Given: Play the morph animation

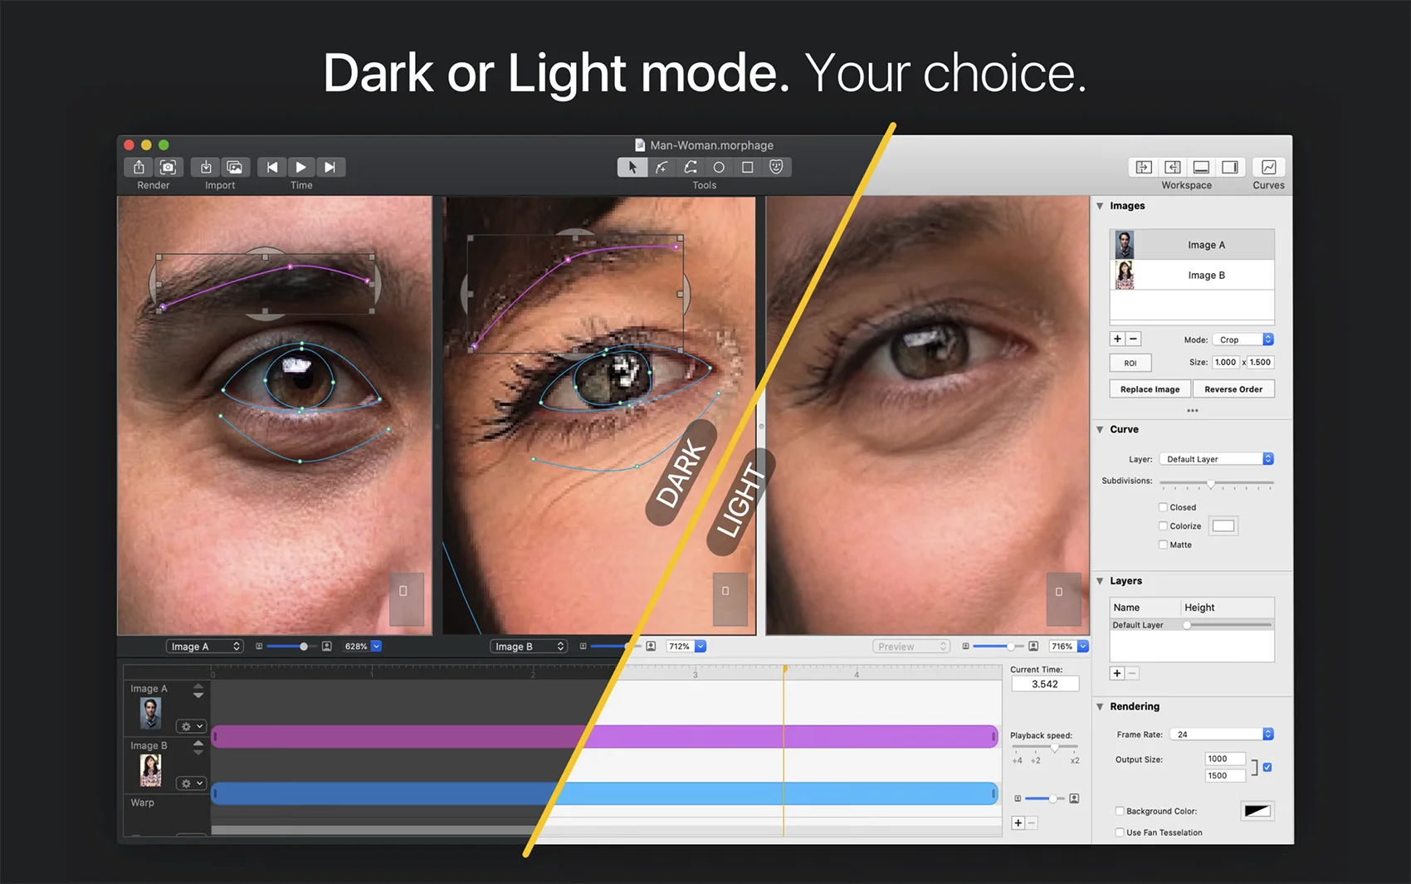Looking at the screenshot, I should click(300, 167).
